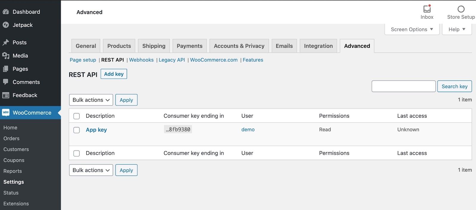Viewport: 476px width, 210px height.
Task: Click the header Last access column label
Action: point(412,116)
